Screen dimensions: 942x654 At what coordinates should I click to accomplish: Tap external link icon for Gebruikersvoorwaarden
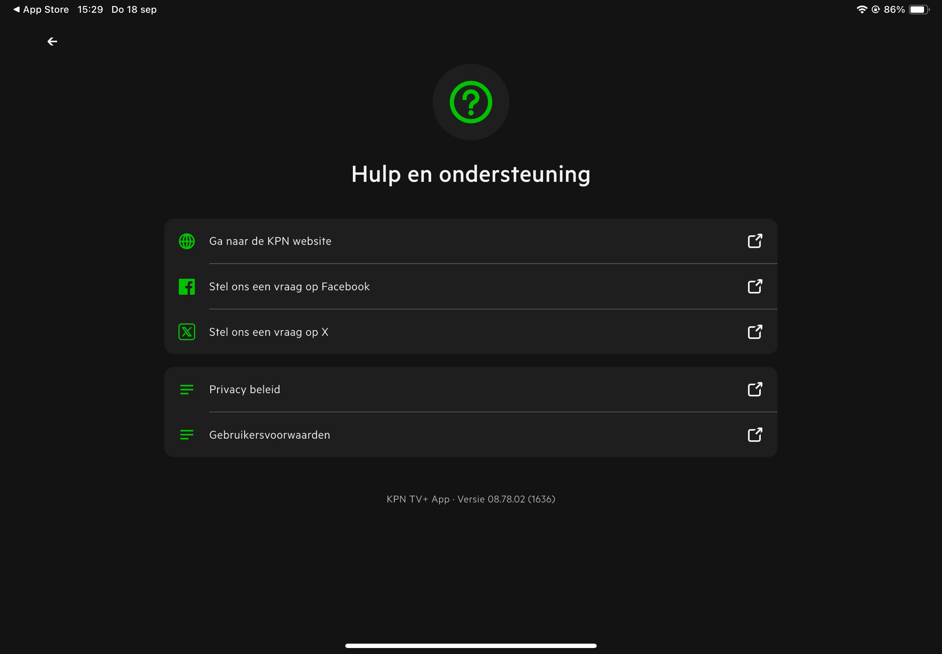pyautogui.click(x=754, y=435)
